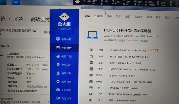Click 桌面模式 1920 × 1200 value

37,65
